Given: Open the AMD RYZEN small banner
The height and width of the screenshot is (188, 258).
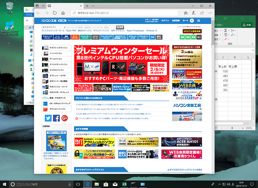Looking at the screenshot, I should point(102,88).
